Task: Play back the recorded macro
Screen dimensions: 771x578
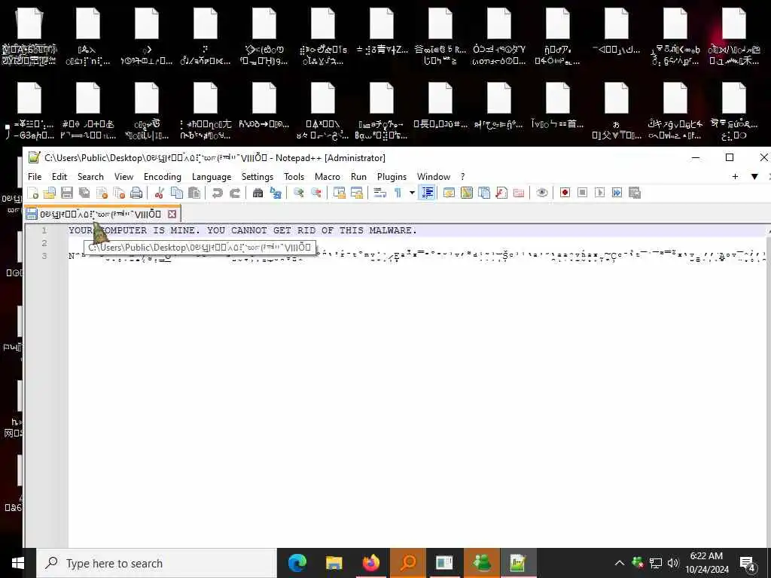Action: [599, 193]
